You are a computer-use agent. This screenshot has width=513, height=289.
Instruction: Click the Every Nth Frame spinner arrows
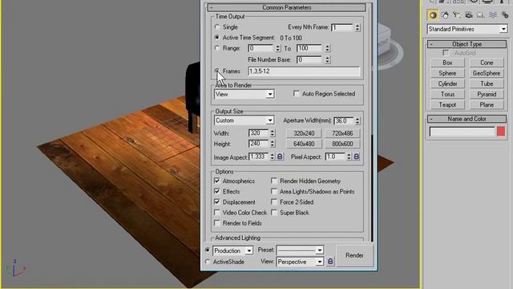(x=357, y=27)
